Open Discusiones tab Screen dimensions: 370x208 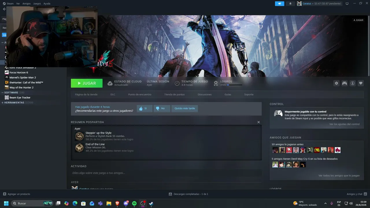click(x=205, y=94)
